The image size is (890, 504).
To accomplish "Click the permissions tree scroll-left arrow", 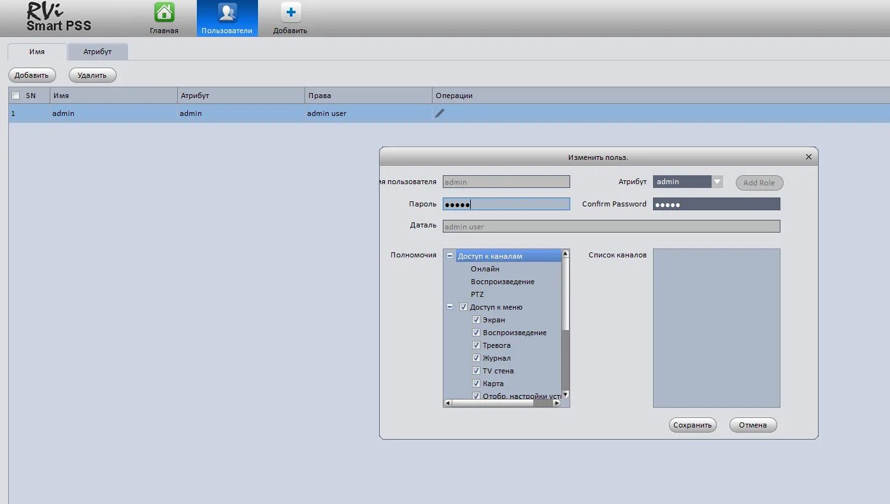I will point(448,403).
